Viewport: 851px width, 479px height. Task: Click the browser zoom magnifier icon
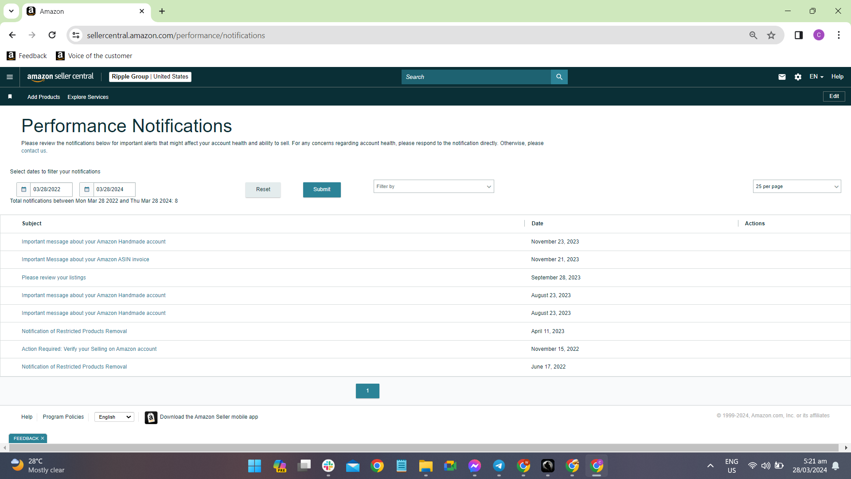[753, 35]
